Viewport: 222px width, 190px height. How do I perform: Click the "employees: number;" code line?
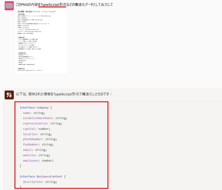coord(38,161)
